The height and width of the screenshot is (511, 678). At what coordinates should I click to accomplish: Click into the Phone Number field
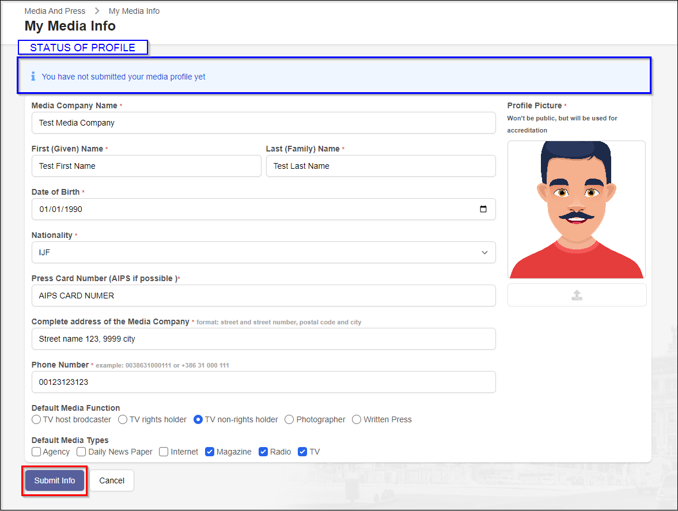click(263, 382)
